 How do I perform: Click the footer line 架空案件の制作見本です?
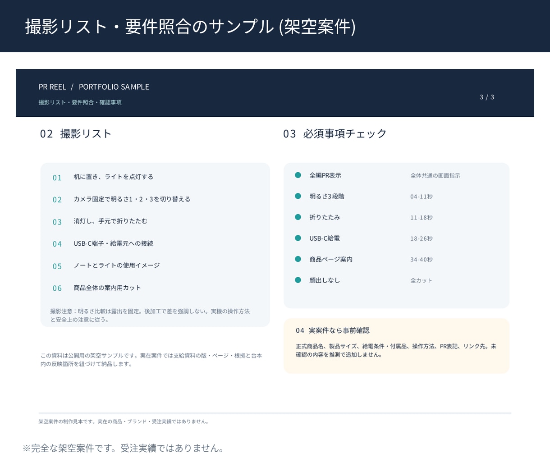click(x=124, y=421)
